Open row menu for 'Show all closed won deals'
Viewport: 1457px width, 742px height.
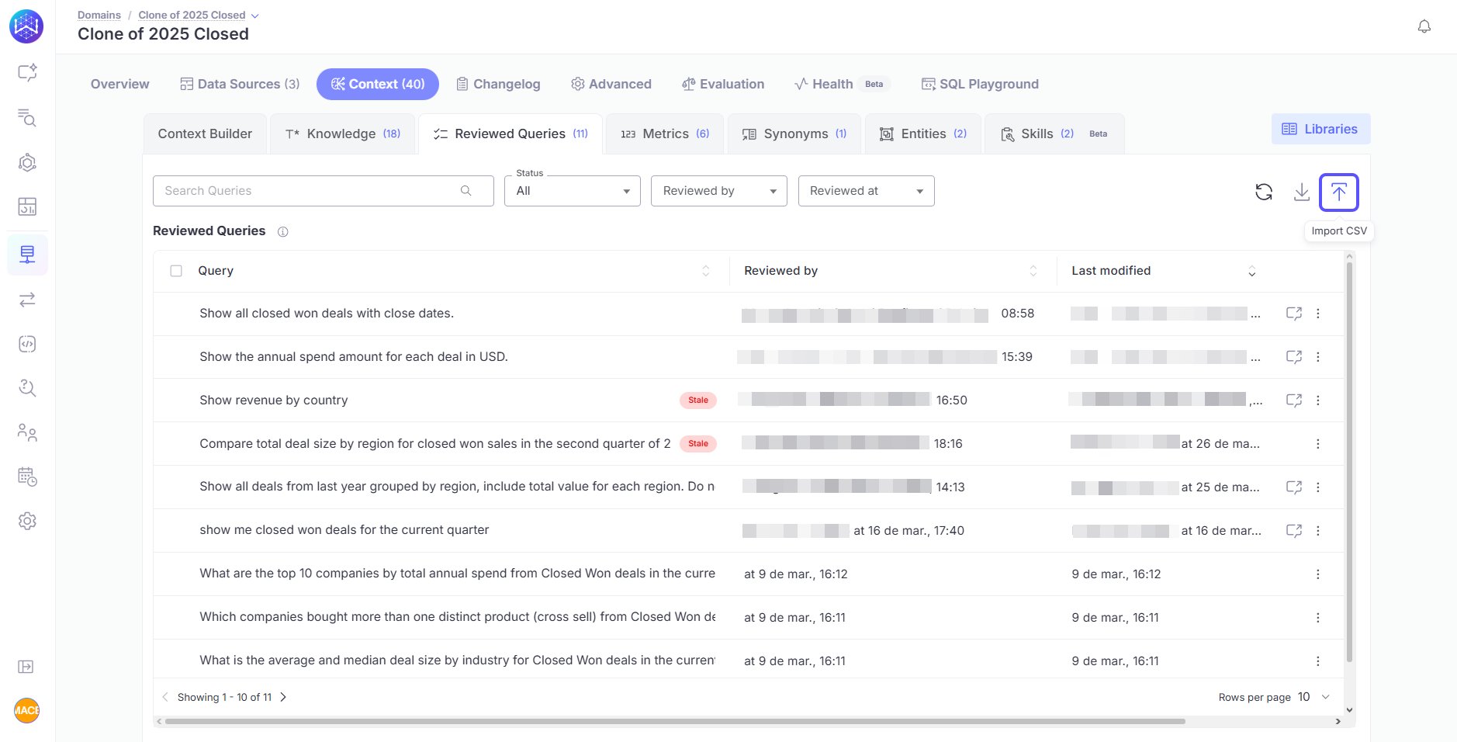pyautogui.click(x=1318, y=314)
